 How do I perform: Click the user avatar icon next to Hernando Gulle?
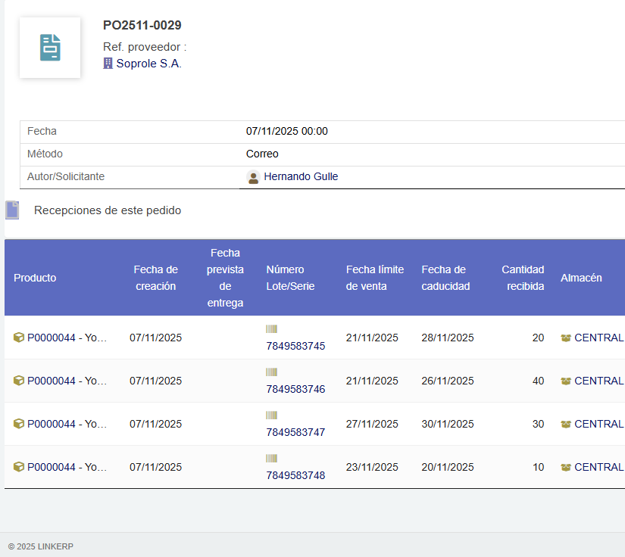[253, 177]
